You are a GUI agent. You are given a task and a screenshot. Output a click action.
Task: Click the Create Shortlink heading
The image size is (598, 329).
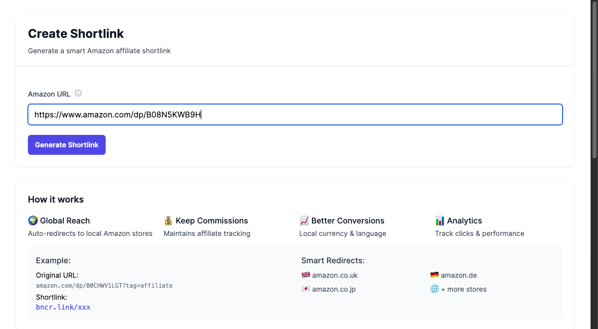coord(76,34)
